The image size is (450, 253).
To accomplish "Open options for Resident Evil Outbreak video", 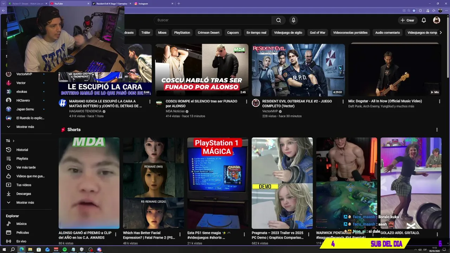I will [x=343, y=102].
